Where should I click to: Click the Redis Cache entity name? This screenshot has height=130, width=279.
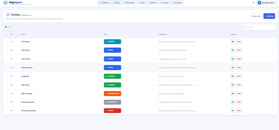pos(26,85)
